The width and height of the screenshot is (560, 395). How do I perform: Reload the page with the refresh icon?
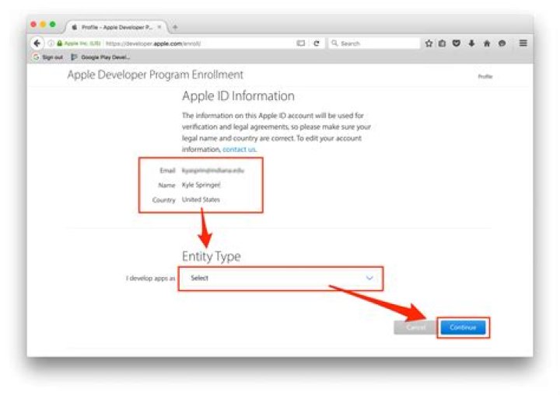317,43
